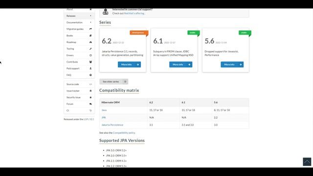Click the green stable badge on 5.6
Viewport: 313px width, 176px height.
point(245,33)
